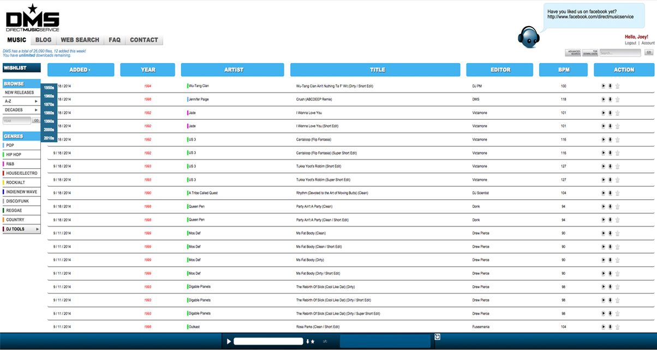Star the Cantaloop (Flip Fantasia) track
Screen dimensions: 657x350
click(617, 140)
